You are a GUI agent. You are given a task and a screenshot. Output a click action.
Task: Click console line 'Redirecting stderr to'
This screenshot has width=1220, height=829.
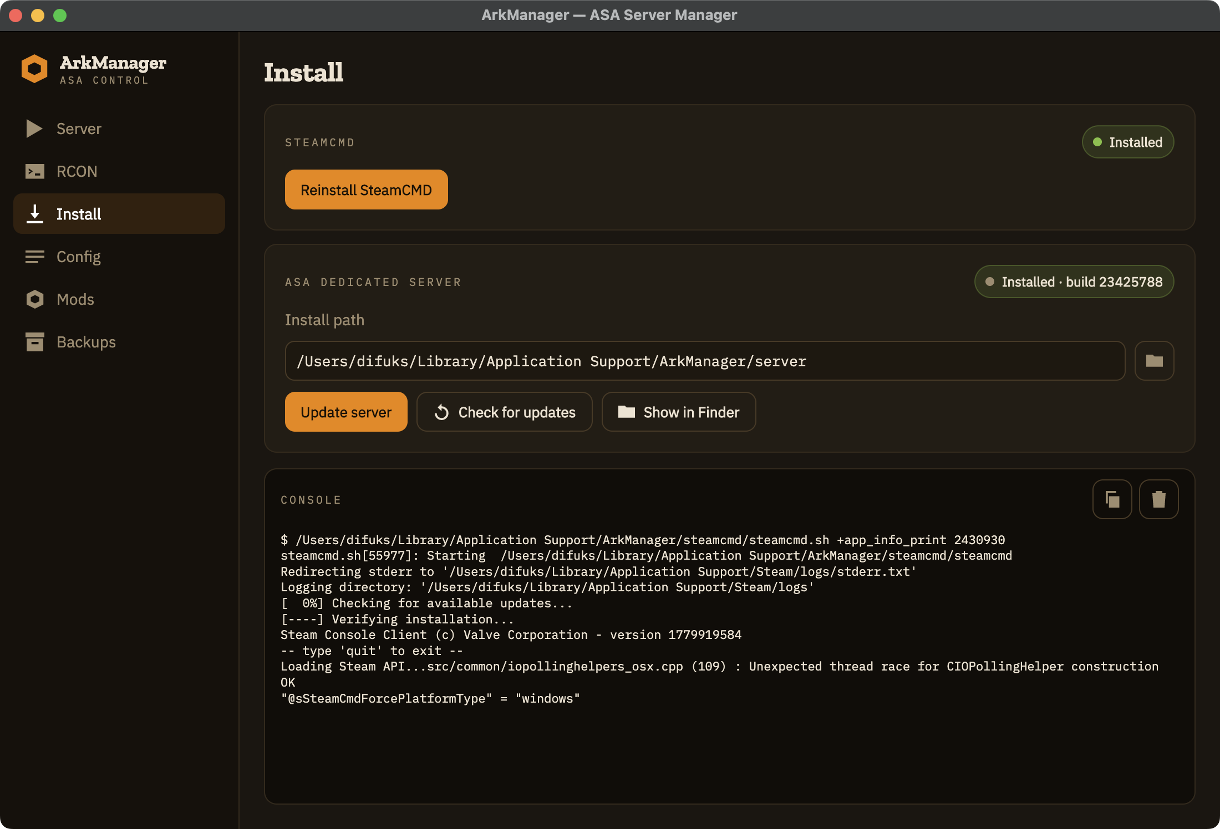pyautogui.click(x=598, y=571)
